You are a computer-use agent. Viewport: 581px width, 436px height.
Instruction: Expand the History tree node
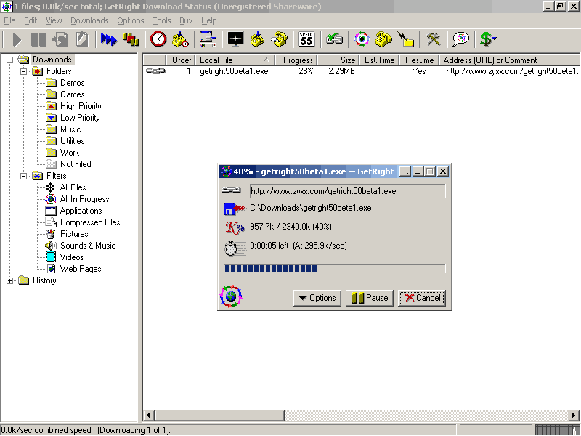pyautogui.click(x=10, y=280)
